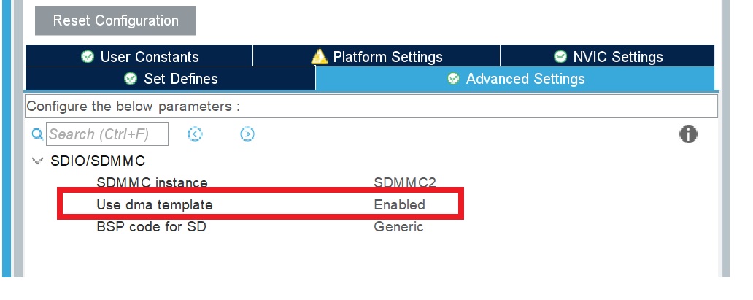Select the Use dma template parameter row
Screen dimensions: 753x300
pyautogui.click(x=155, y=205)
